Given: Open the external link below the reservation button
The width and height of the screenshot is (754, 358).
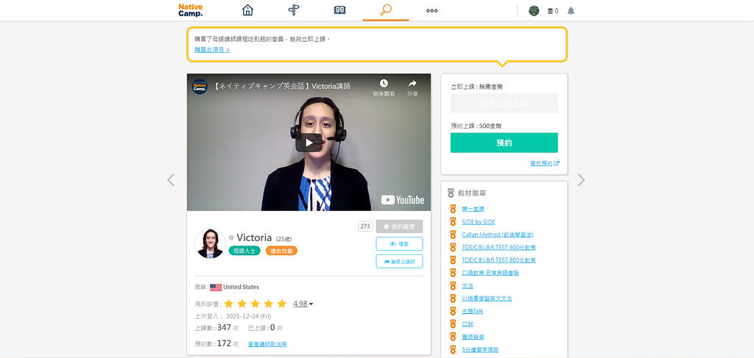Looking at the screenshot, I should click(544, 163).
